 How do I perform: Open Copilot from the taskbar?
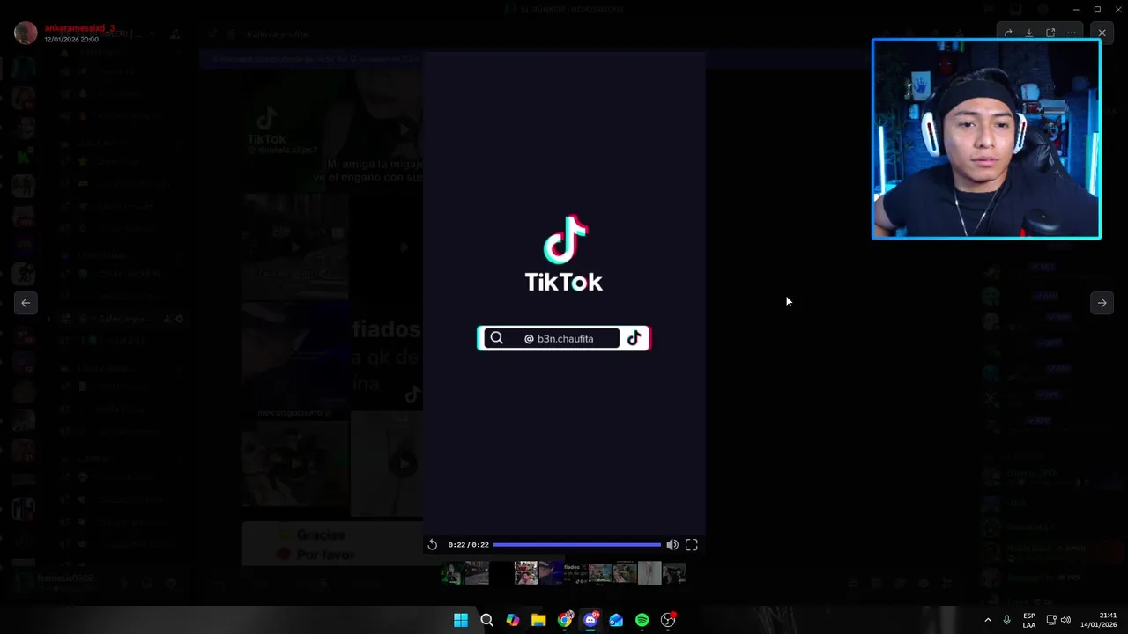tap(513, 620)
